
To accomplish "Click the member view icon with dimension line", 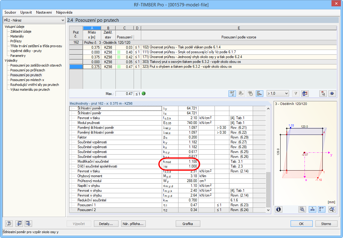I will [x=241, y=93].
